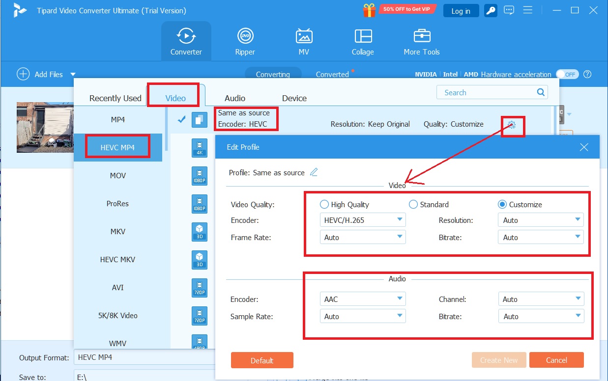This screenshot has height=381, width=608.
Task: Open the hamburger menu icon
Action: coord(528,10)
